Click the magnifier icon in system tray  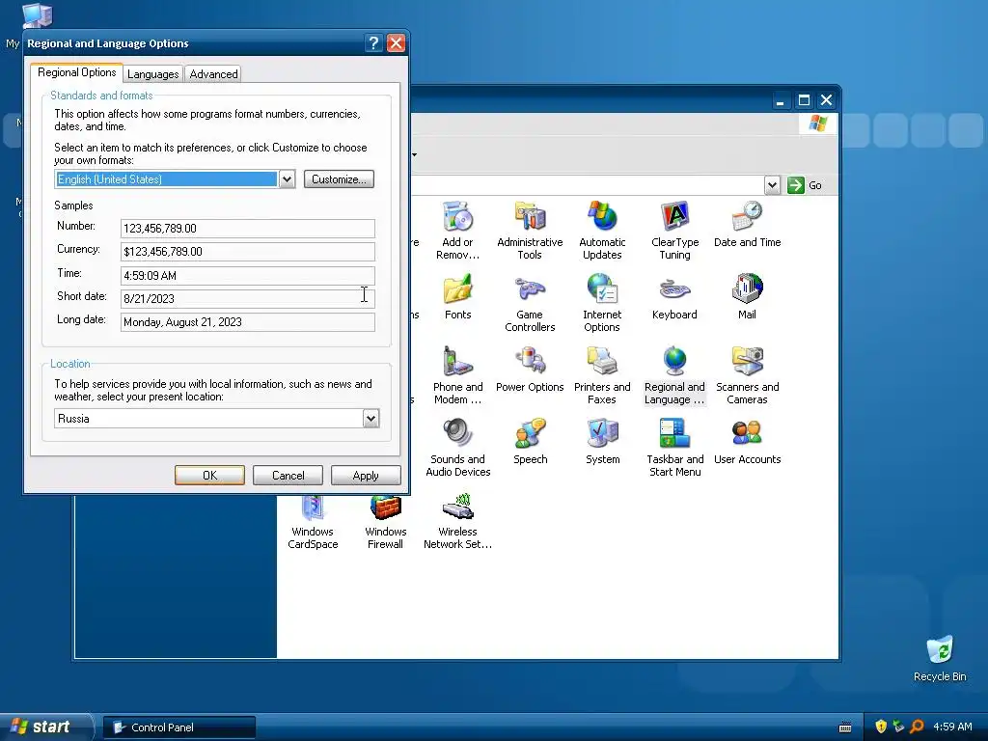pyautogui.click(x=917, y=727)
